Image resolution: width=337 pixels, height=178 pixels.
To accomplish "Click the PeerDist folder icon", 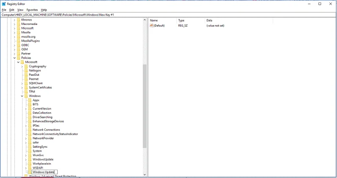I will pyautogui.click(x=26, y=75).
